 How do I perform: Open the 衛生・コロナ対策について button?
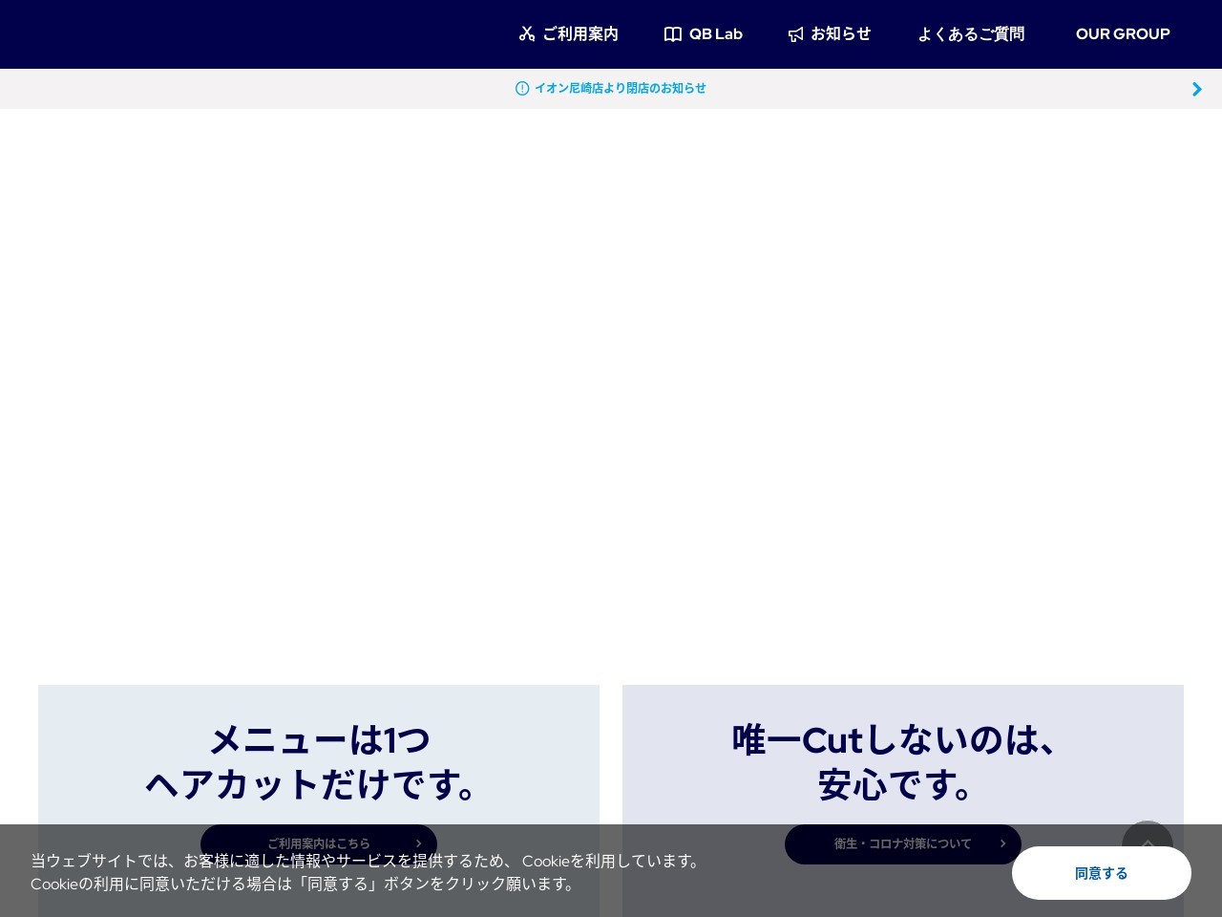tap(903, 843)
